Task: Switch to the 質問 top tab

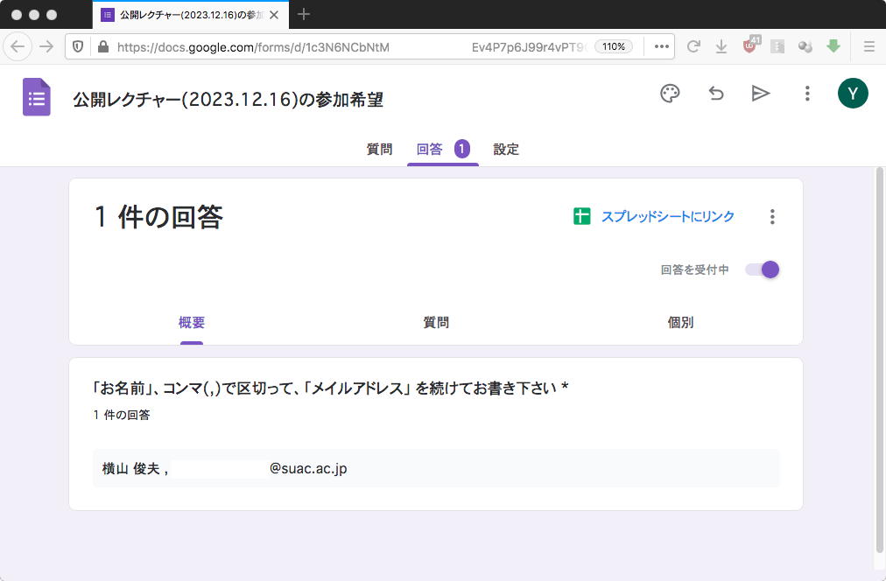Action: click(x=379, y=150)
